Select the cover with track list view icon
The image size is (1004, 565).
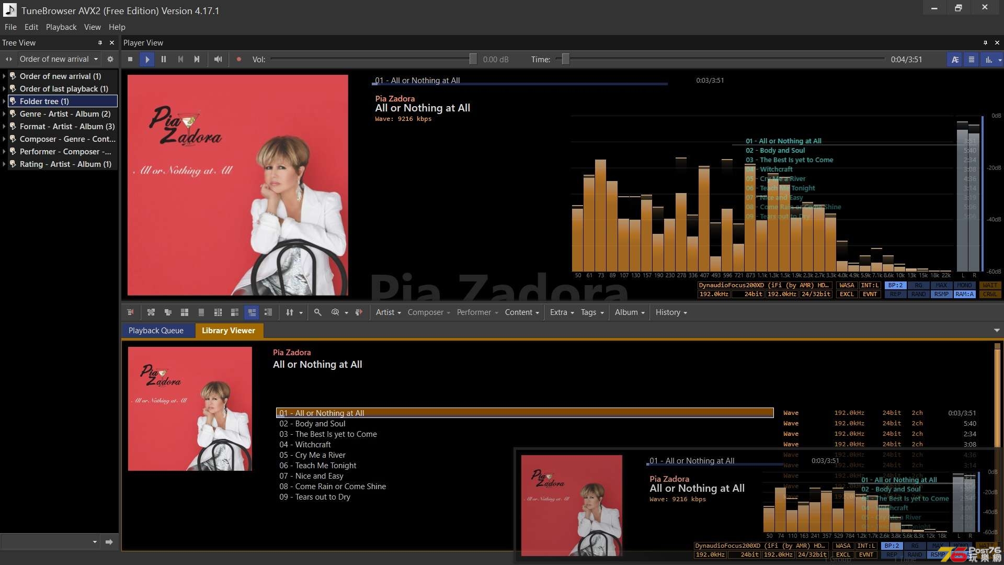235,312
